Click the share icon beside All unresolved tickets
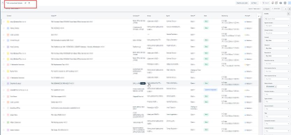Image resolution: width=291 pixels, height=135 pixels. [x=25, y=3]
